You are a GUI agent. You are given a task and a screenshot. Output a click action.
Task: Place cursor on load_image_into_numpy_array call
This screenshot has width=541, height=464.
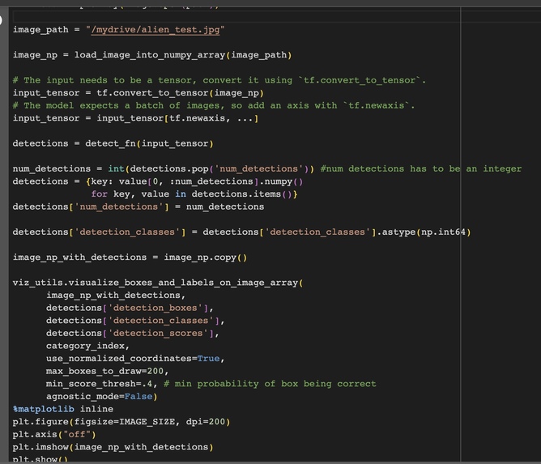(x=183, y=55)
